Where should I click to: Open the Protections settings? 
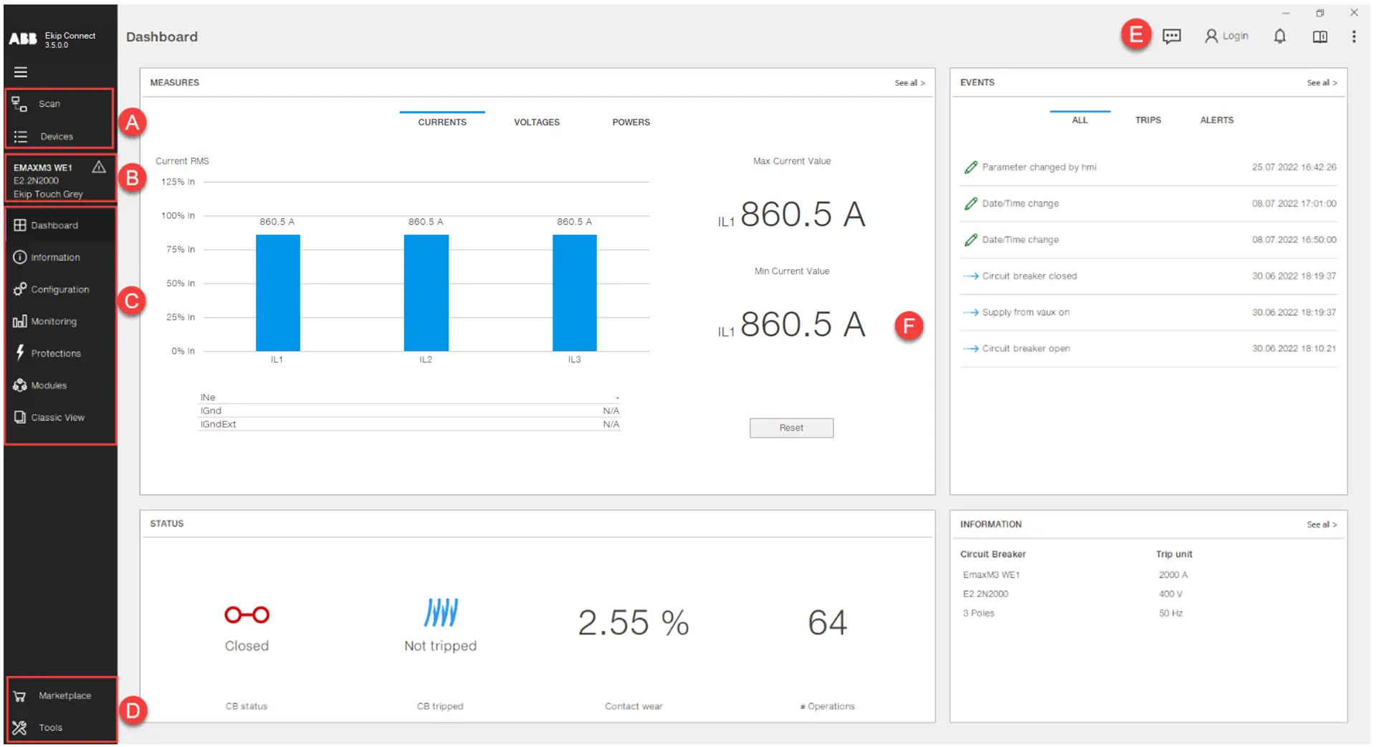click(56, 353)
